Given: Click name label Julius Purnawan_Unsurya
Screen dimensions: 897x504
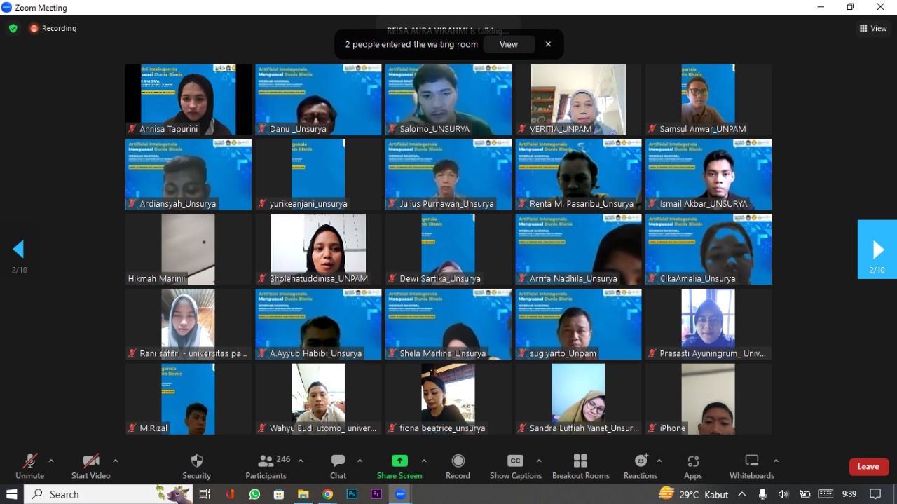Looking at the screenshot, I should coord(446,204).
